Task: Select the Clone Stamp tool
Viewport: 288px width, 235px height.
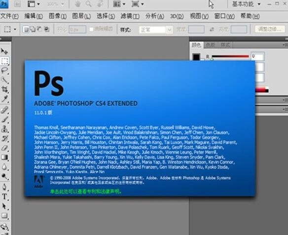Action: click(4, 129)
